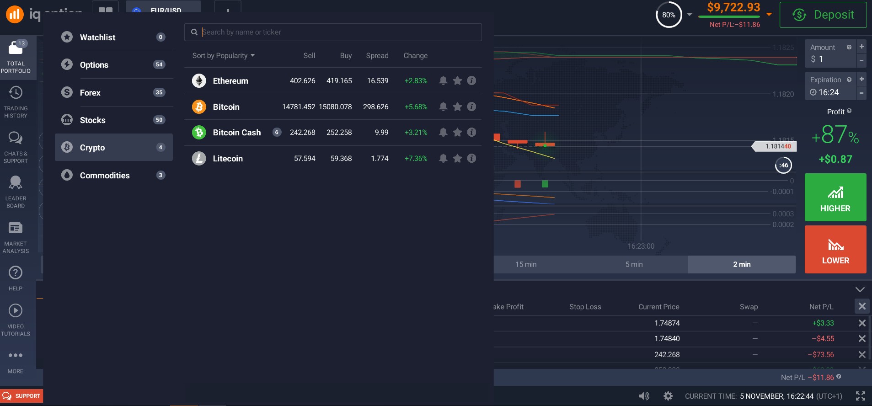The height and width of the screenshot is (406, 872).
Task: Switch chart to 15 min timeframe
Action: coord(526,264)
